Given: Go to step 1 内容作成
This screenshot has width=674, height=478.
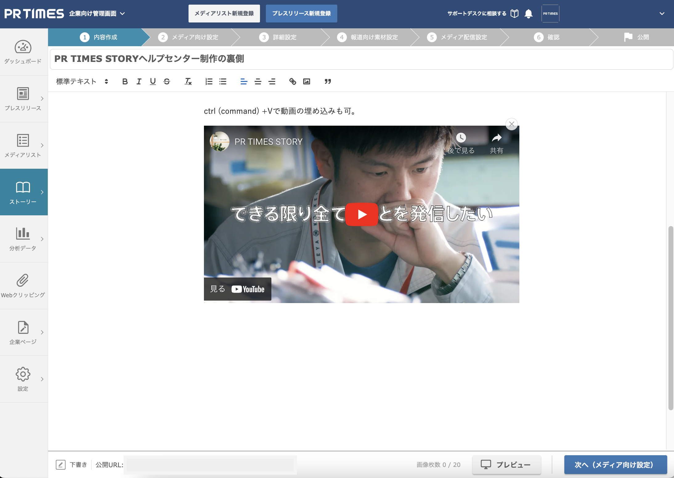Looking at the screenshot, I should [x=99, y=37].
